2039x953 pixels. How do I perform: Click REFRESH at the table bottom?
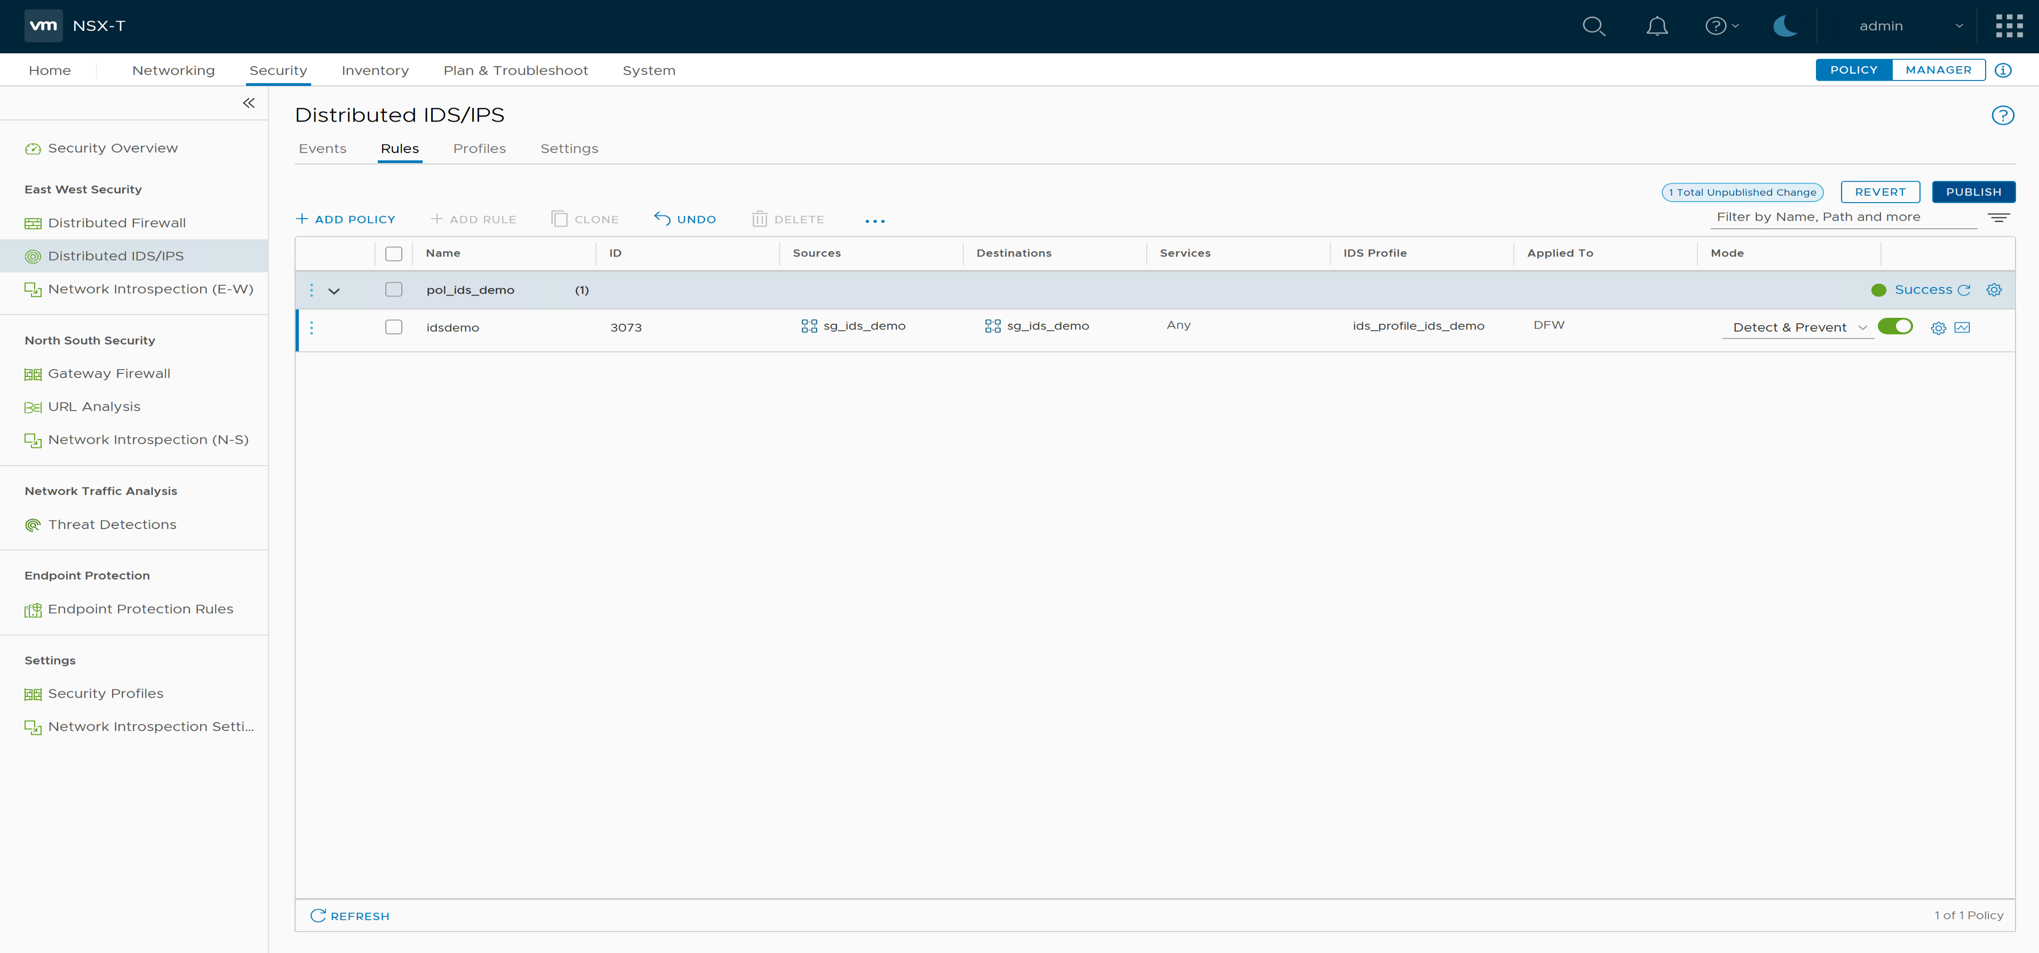pos(350,917)
